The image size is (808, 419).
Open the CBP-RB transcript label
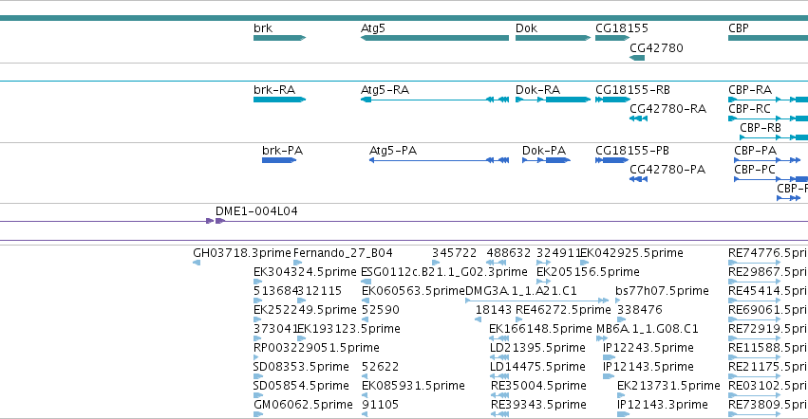[x=761, y=128]
